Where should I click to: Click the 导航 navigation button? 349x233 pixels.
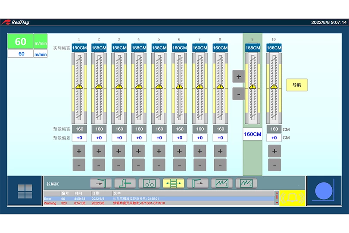click(x=297, y=85)
